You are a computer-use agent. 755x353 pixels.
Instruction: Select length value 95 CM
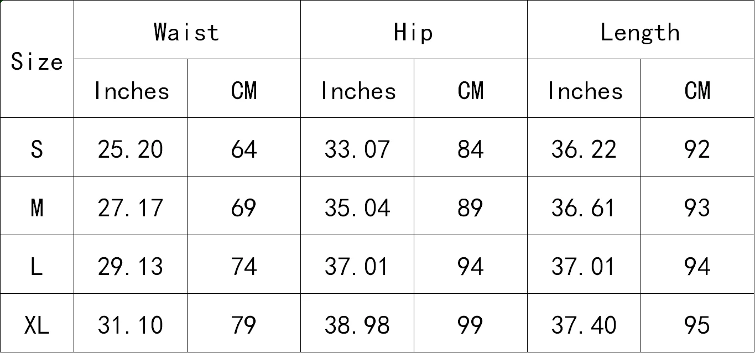tap(697, 323)
